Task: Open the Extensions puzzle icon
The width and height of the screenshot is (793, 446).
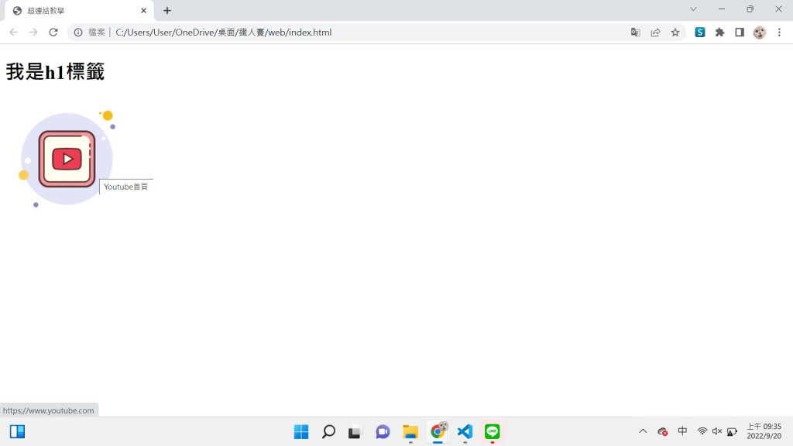Action: (x=719, y=33)
